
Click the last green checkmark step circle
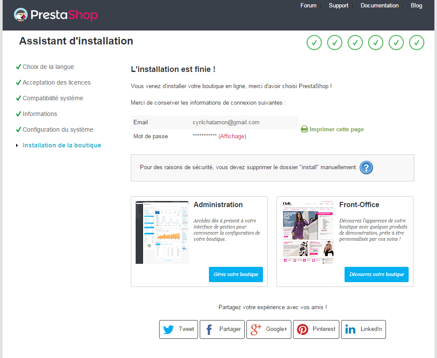tap(417, 43)
